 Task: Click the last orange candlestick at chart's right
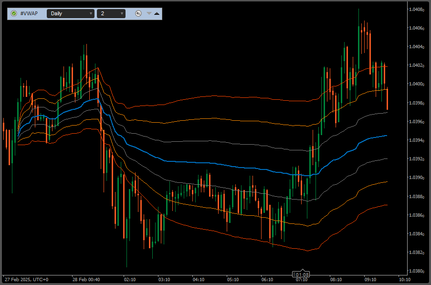387,99
